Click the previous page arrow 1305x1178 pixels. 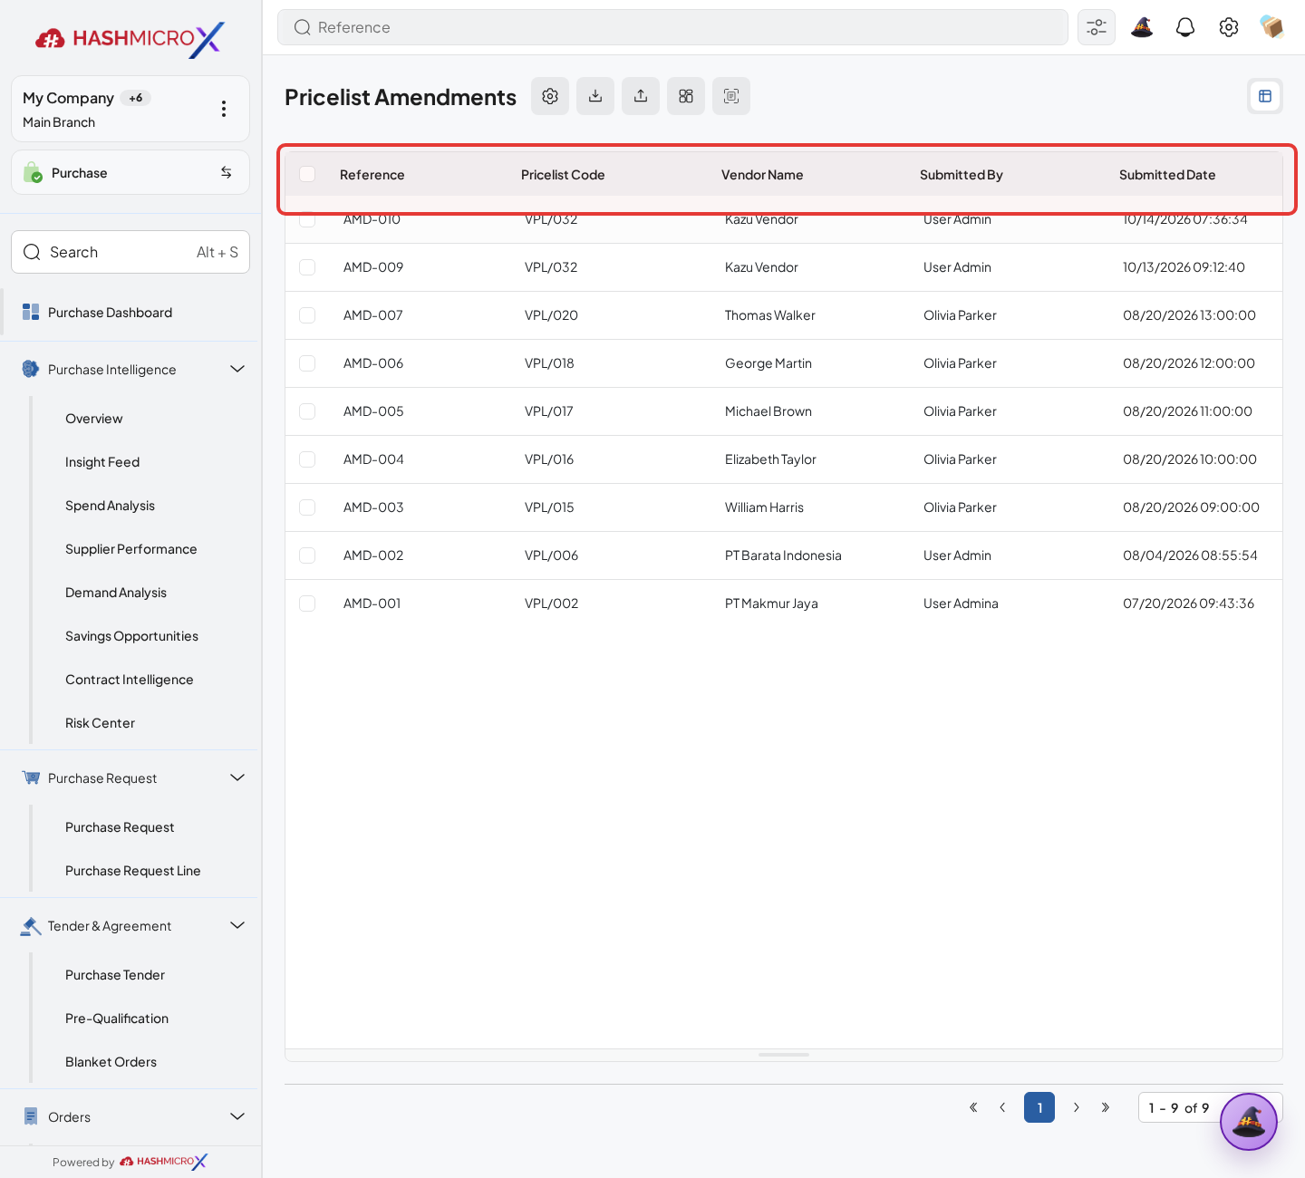[1002, 1107]
